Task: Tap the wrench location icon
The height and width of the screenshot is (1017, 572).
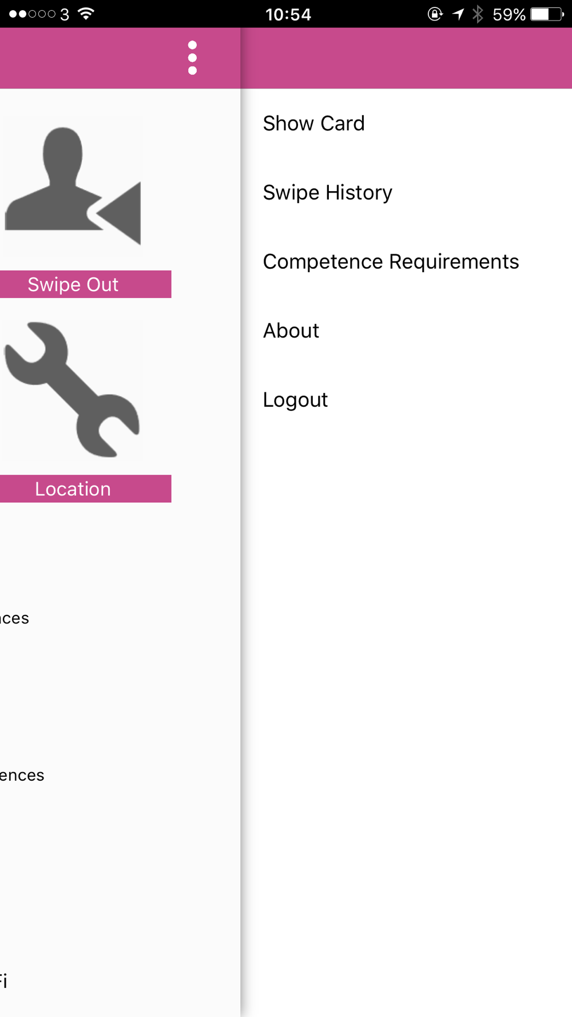Action: click(72, 390)
